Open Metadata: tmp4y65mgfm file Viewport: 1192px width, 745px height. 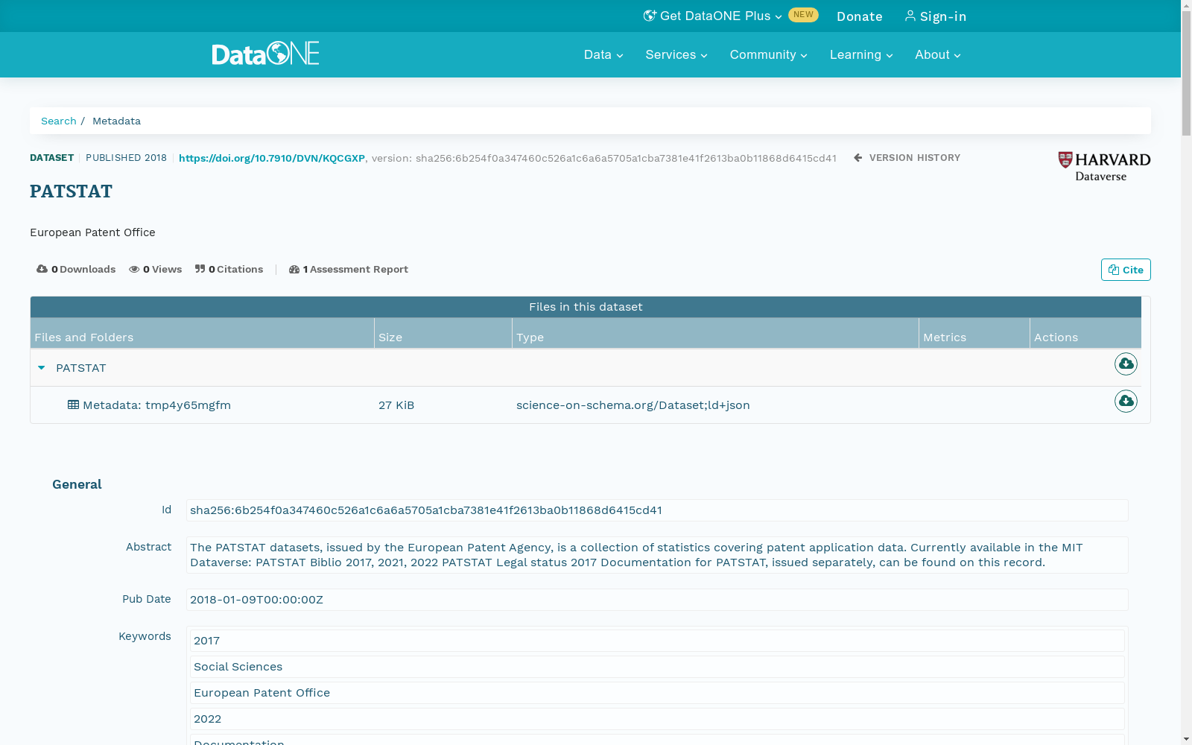tap(156, 405)
